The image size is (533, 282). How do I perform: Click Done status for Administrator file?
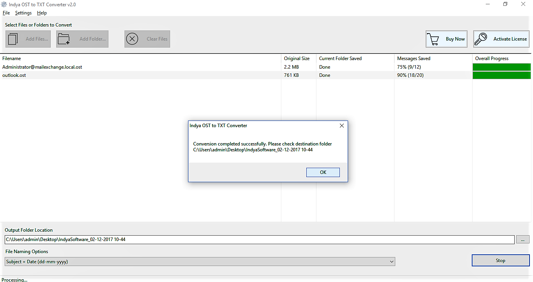click(x=325, y=67)
